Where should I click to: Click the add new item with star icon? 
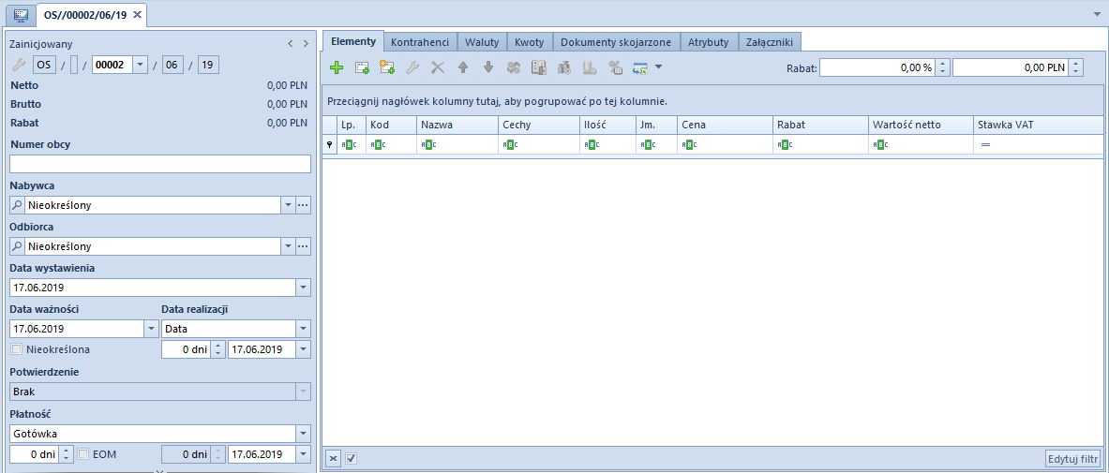[x=387, y=67]
